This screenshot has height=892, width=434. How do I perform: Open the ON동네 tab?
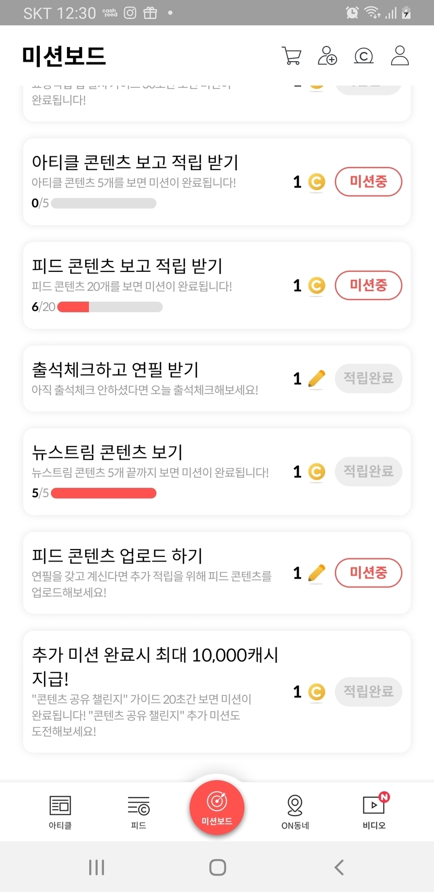pos(295,812)
